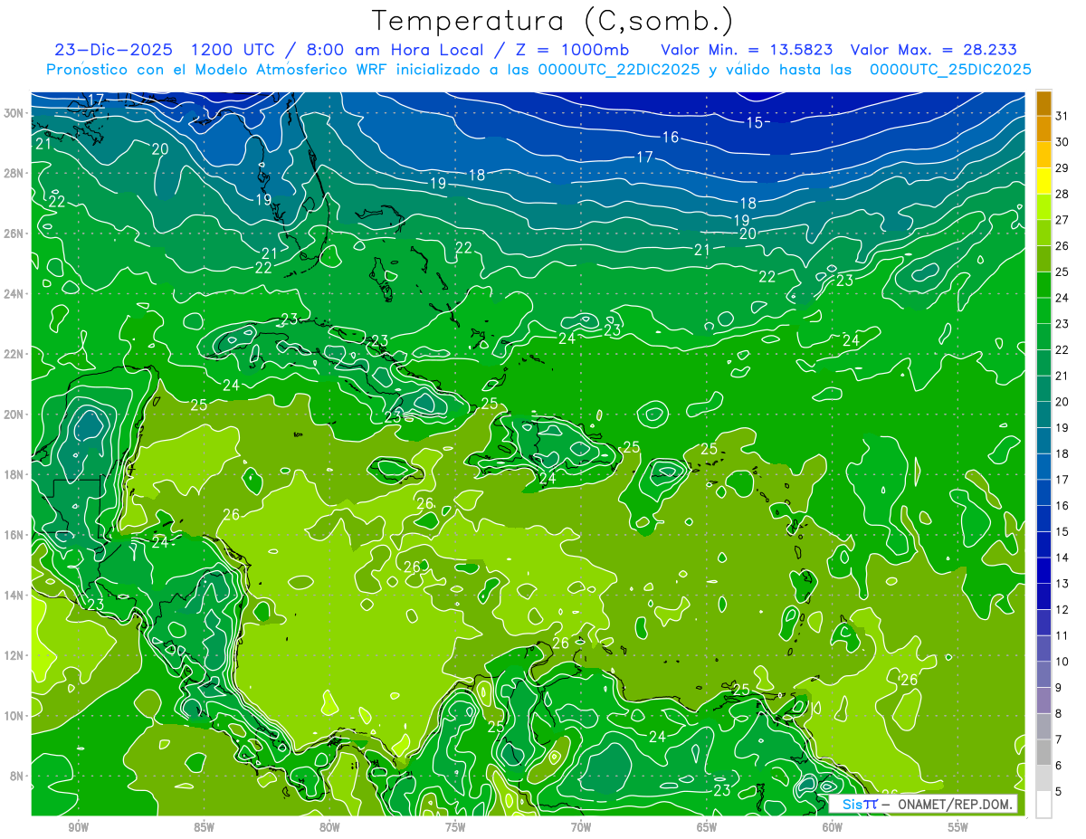Click the color scale value '8'
Screen dimensions: 1086x839
[1059, 714]
